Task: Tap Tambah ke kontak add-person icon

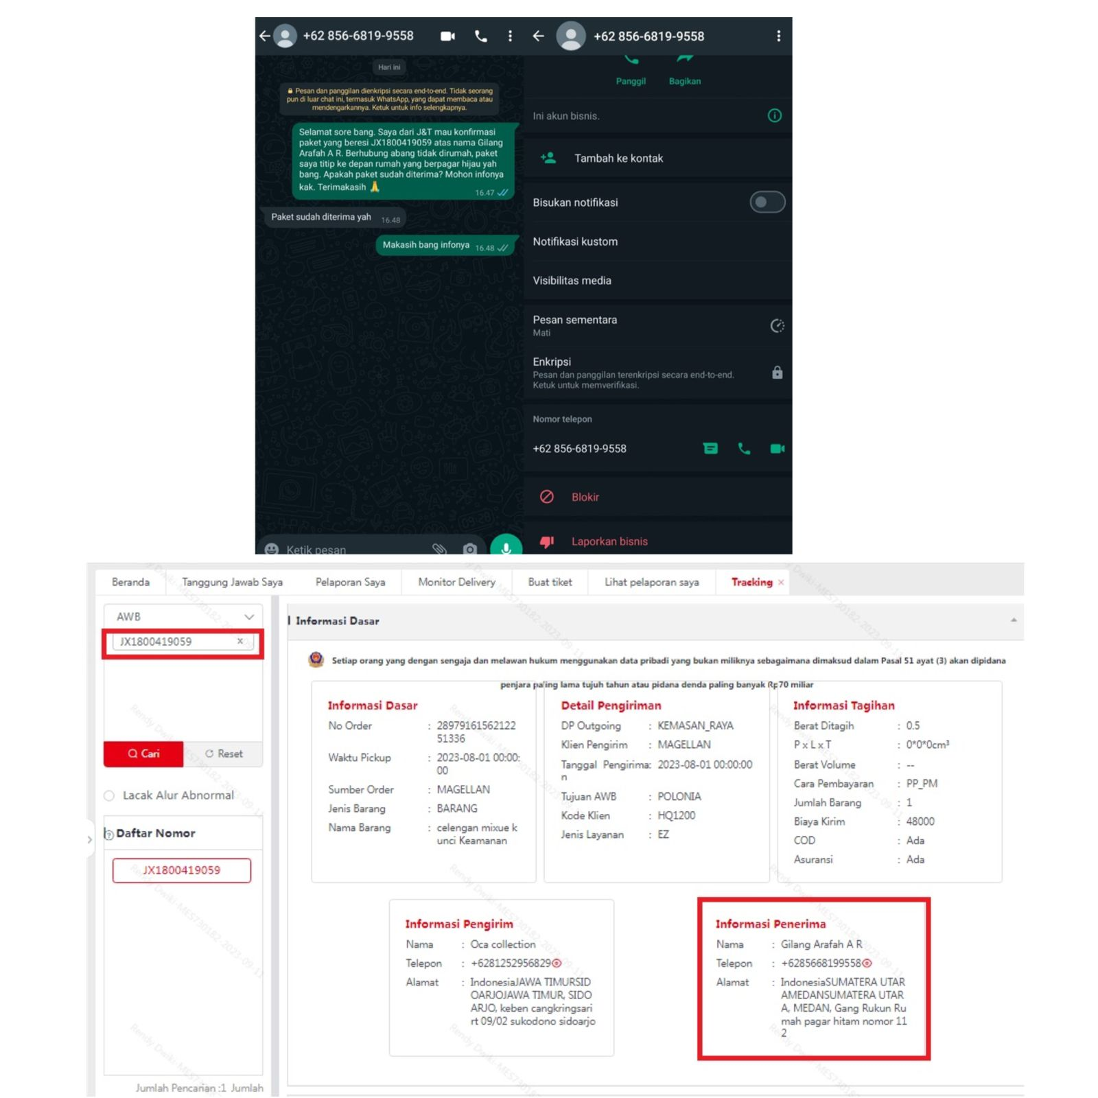Action: pos(548,158)
